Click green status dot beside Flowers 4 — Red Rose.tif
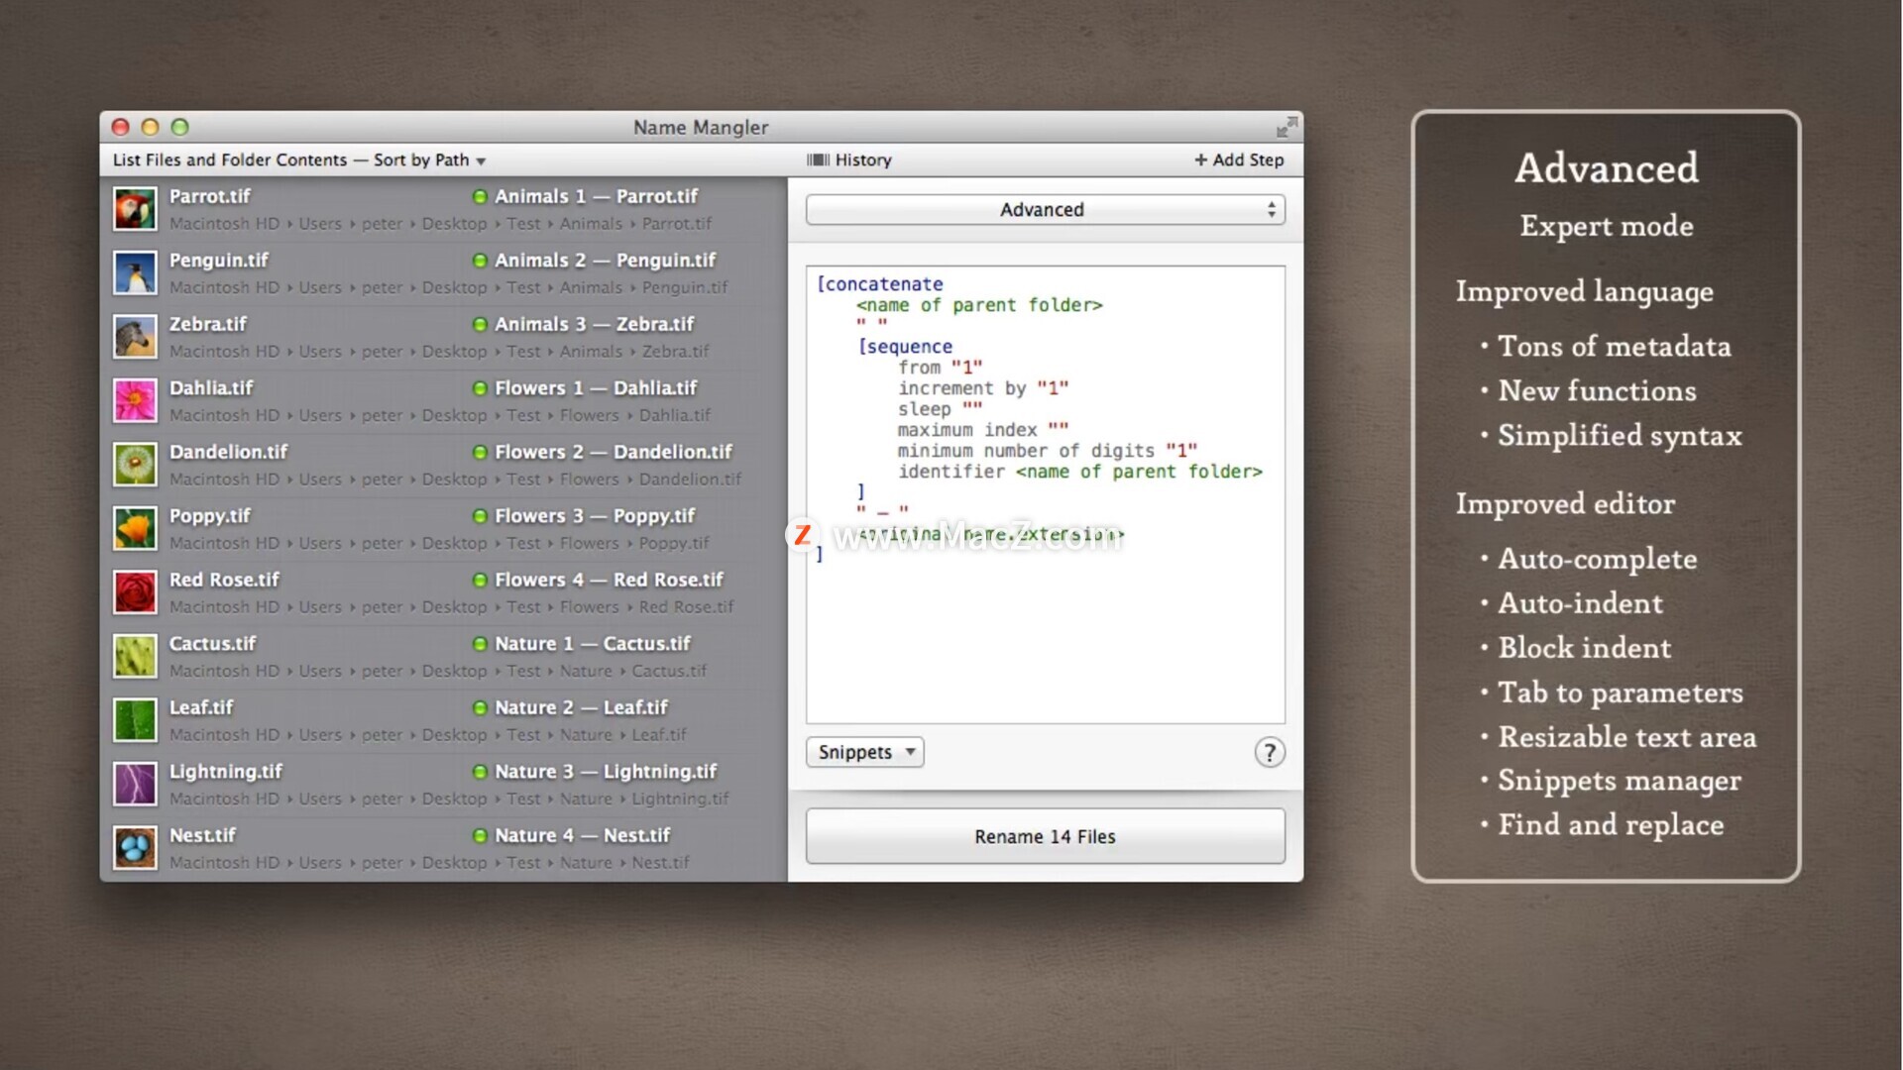Screen dimensions: 1903x1070 [x=480, y=580]
